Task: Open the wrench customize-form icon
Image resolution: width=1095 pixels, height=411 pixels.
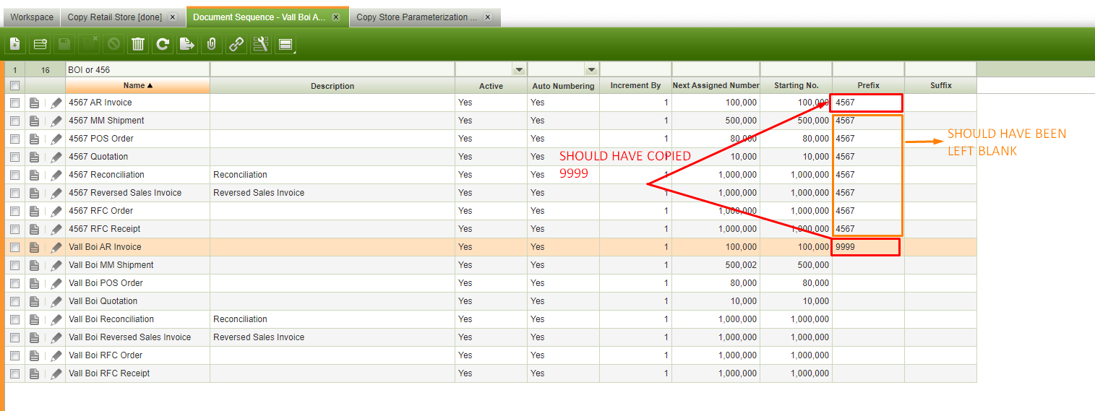Action: [260, 45]
